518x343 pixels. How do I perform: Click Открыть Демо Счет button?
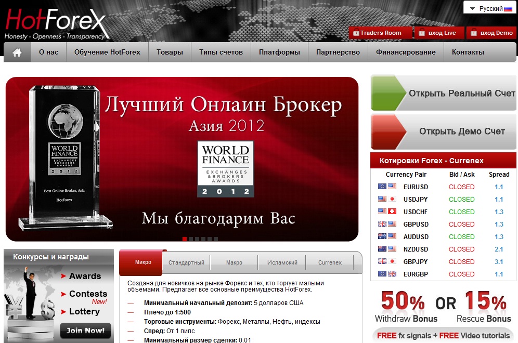444,131
